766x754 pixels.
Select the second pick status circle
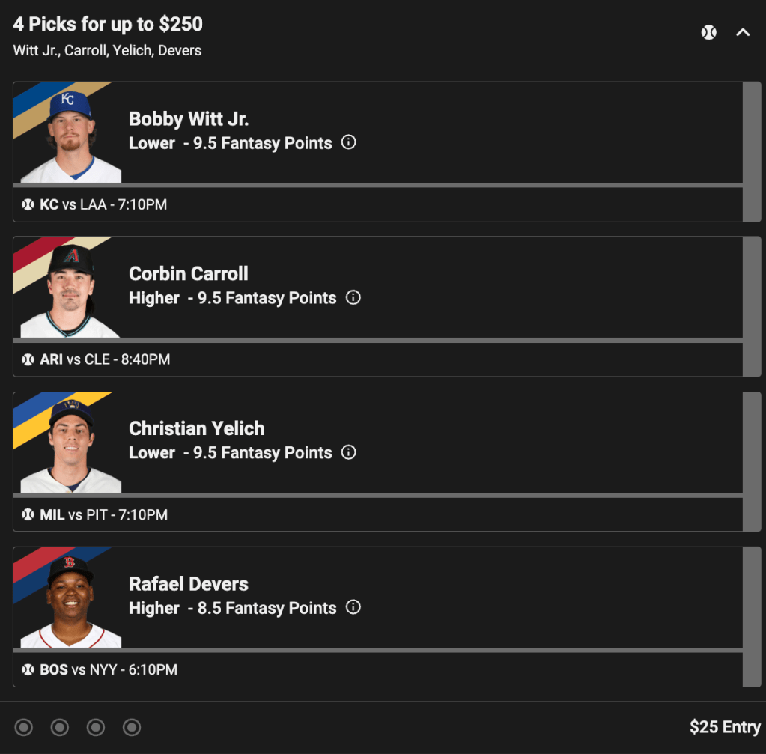tap(60, 727)
